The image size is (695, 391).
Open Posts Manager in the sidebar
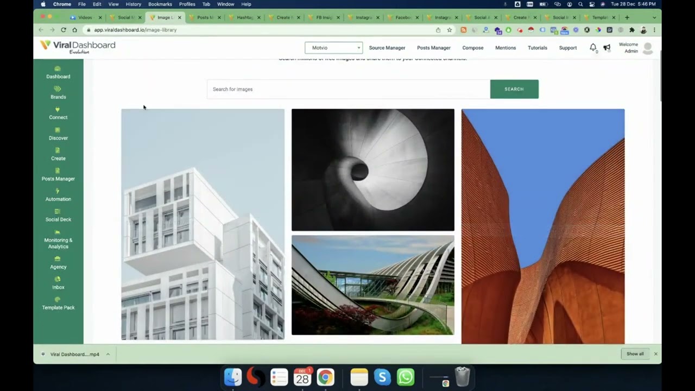58,175
